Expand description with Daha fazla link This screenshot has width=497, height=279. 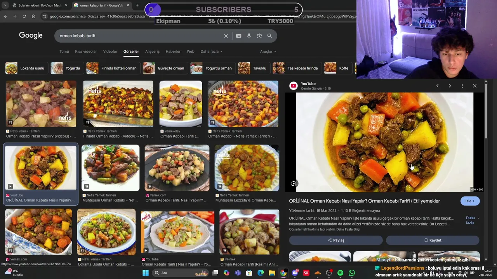point(472,220)
